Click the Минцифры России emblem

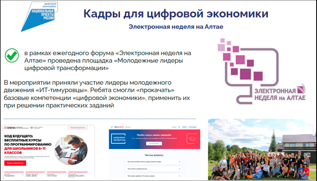pyautogui.click(x=31, y=127)
